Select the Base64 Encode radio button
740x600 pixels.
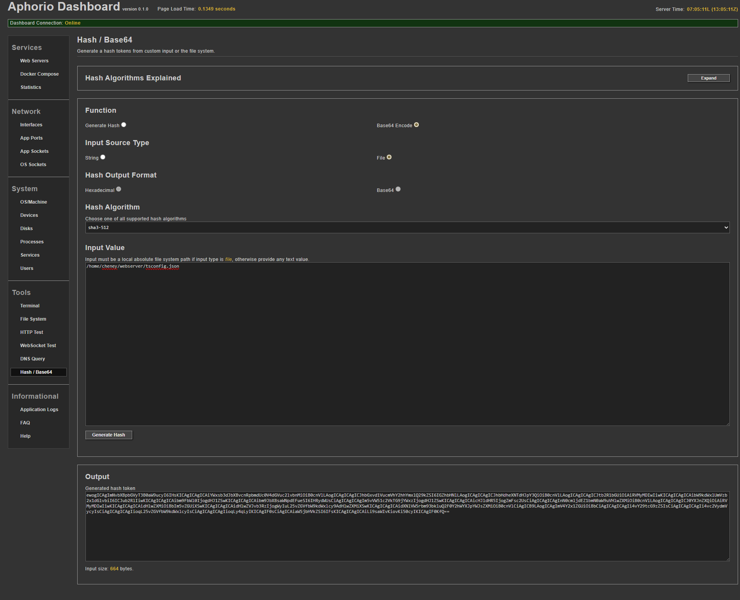tap(416, 125)
